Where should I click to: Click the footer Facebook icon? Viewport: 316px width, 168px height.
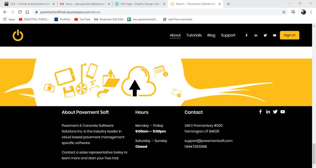coord(260,112)
